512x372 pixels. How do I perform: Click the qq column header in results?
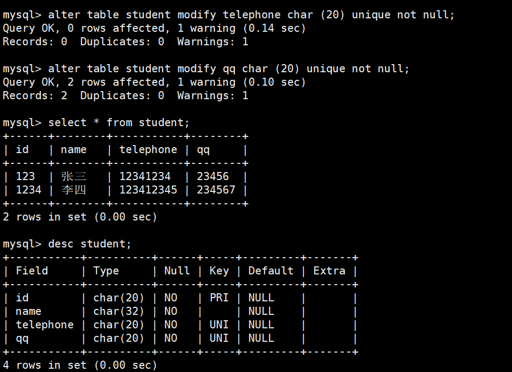click(x=203, y=150)
